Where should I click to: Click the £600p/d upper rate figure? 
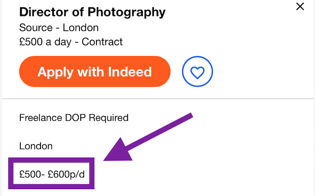click(67, 174)
